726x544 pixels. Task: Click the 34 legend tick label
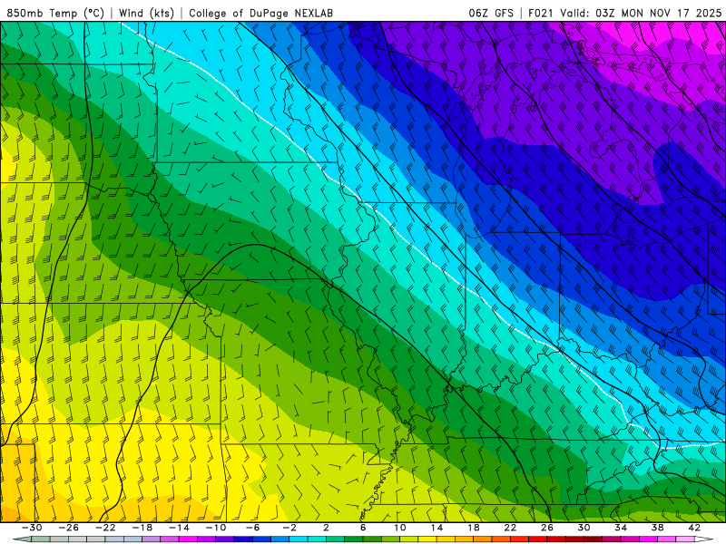coord(621,528)
